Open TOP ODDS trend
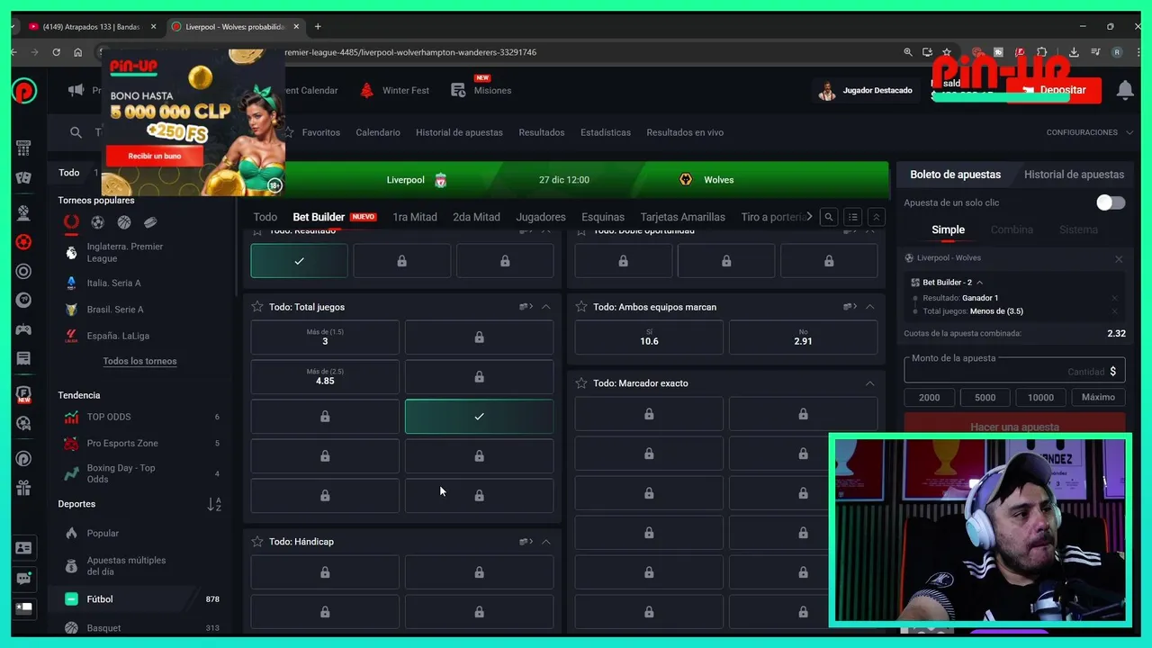This screenshot has height=648, width=1152. click(108, 417)
